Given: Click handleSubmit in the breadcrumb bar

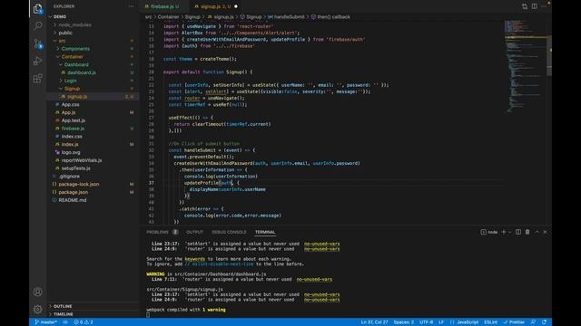Looking at the screenshot, I should point(286,17).
